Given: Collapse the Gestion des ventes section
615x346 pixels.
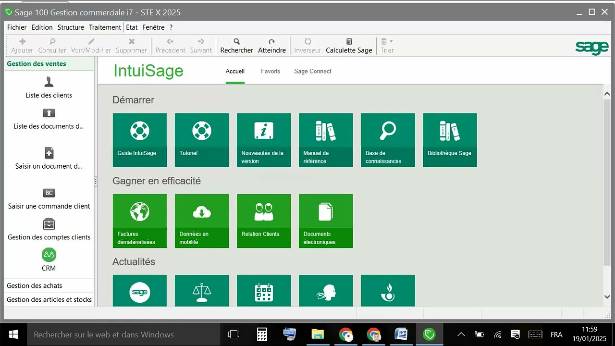Looking at the screenshot, I should pyautogui.click(x=49, y=64).
